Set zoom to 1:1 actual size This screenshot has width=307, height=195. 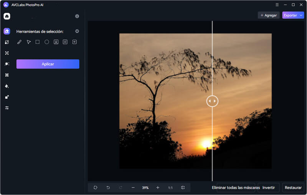point(170,188)
